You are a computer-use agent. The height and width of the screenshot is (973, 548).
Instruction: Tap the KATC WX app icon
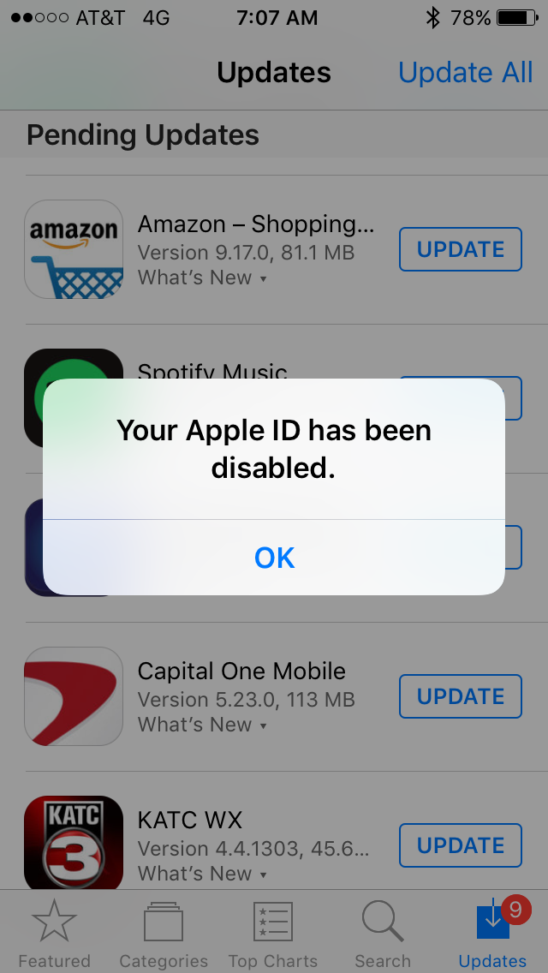point(74,844)
